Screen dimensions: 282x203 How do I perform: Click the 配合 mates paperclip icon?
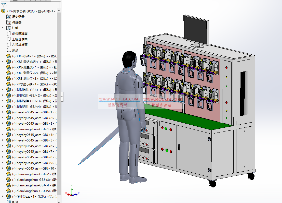8,201
